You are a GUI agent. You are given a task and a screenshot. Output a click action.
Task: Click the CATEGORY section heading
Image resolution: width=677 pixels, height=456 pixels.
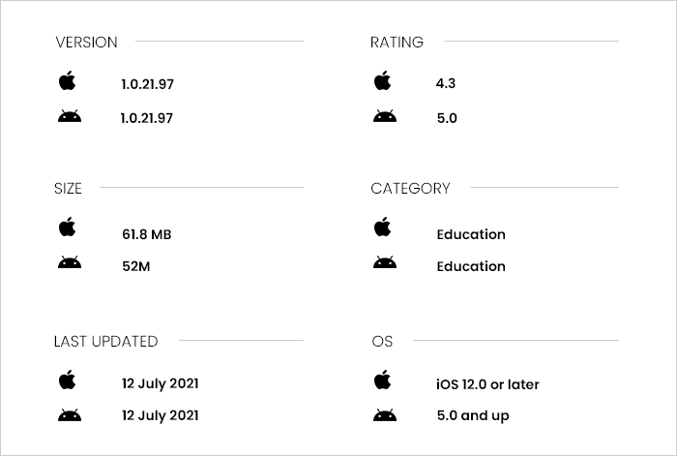[410, 189]
